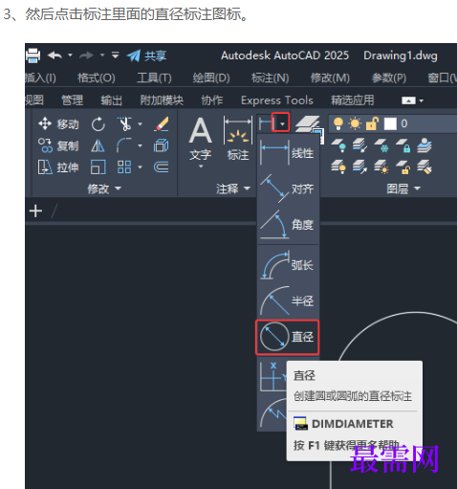Click the layer Off icon with cyan bulb
The image size is (457, 489).
click(x=338, y=145)
